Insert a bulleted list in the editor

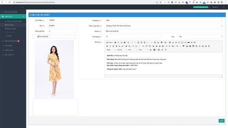136,46
